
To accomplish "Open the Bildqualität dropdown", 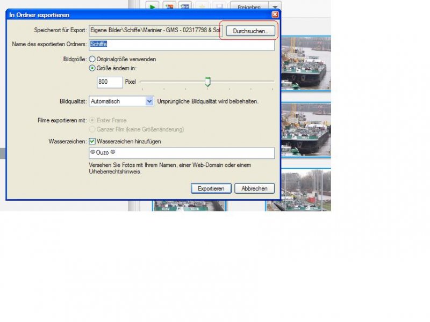I will (x=149, y=101).
